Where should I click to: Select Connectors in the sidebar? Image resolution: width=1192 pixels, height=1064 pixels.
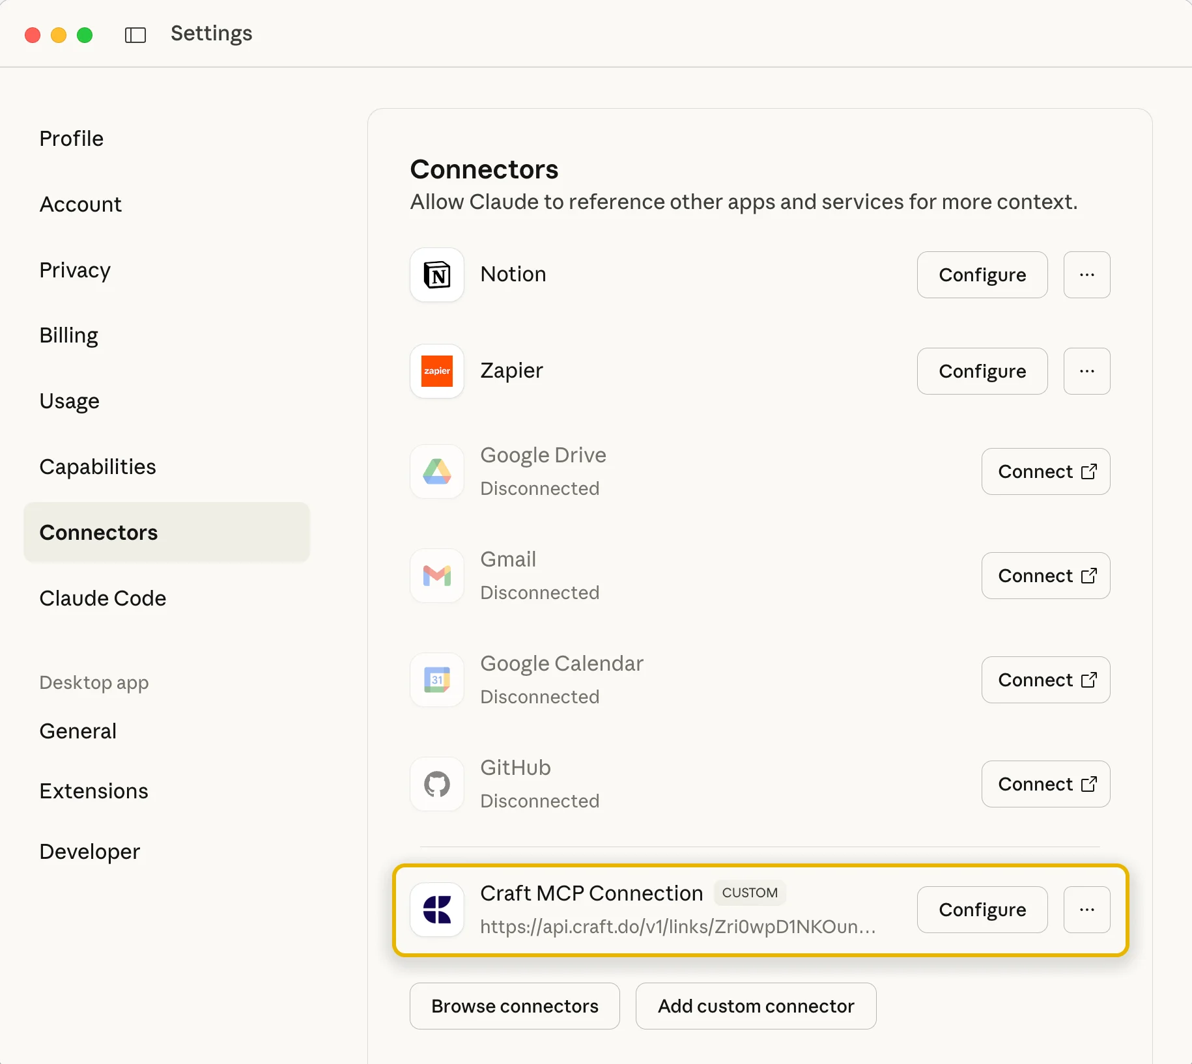(x=98, y=532)
